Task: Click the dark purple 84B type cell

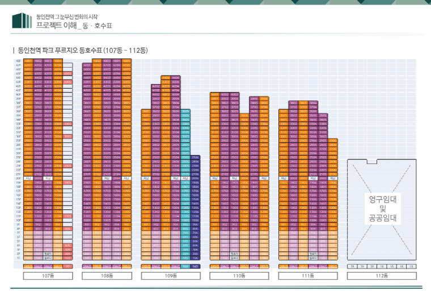Action: pos(195,266)
